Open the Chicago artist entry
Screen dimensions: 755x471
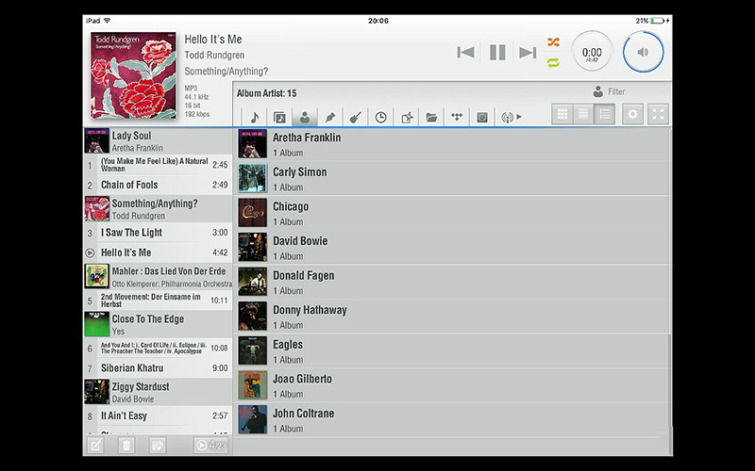pyautogui.click(x=452, y=214)
